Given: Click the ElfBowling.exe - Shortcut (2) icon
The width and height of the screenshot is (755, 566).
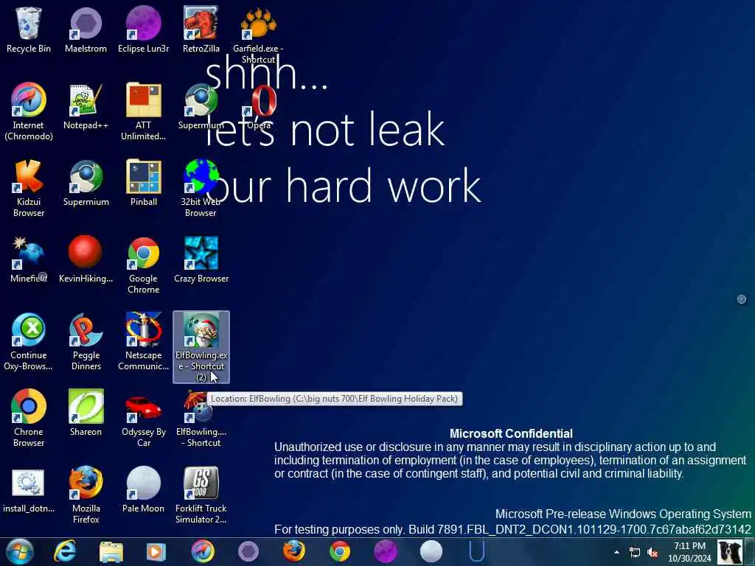Looking at the screenshot, I should (201, 329).
